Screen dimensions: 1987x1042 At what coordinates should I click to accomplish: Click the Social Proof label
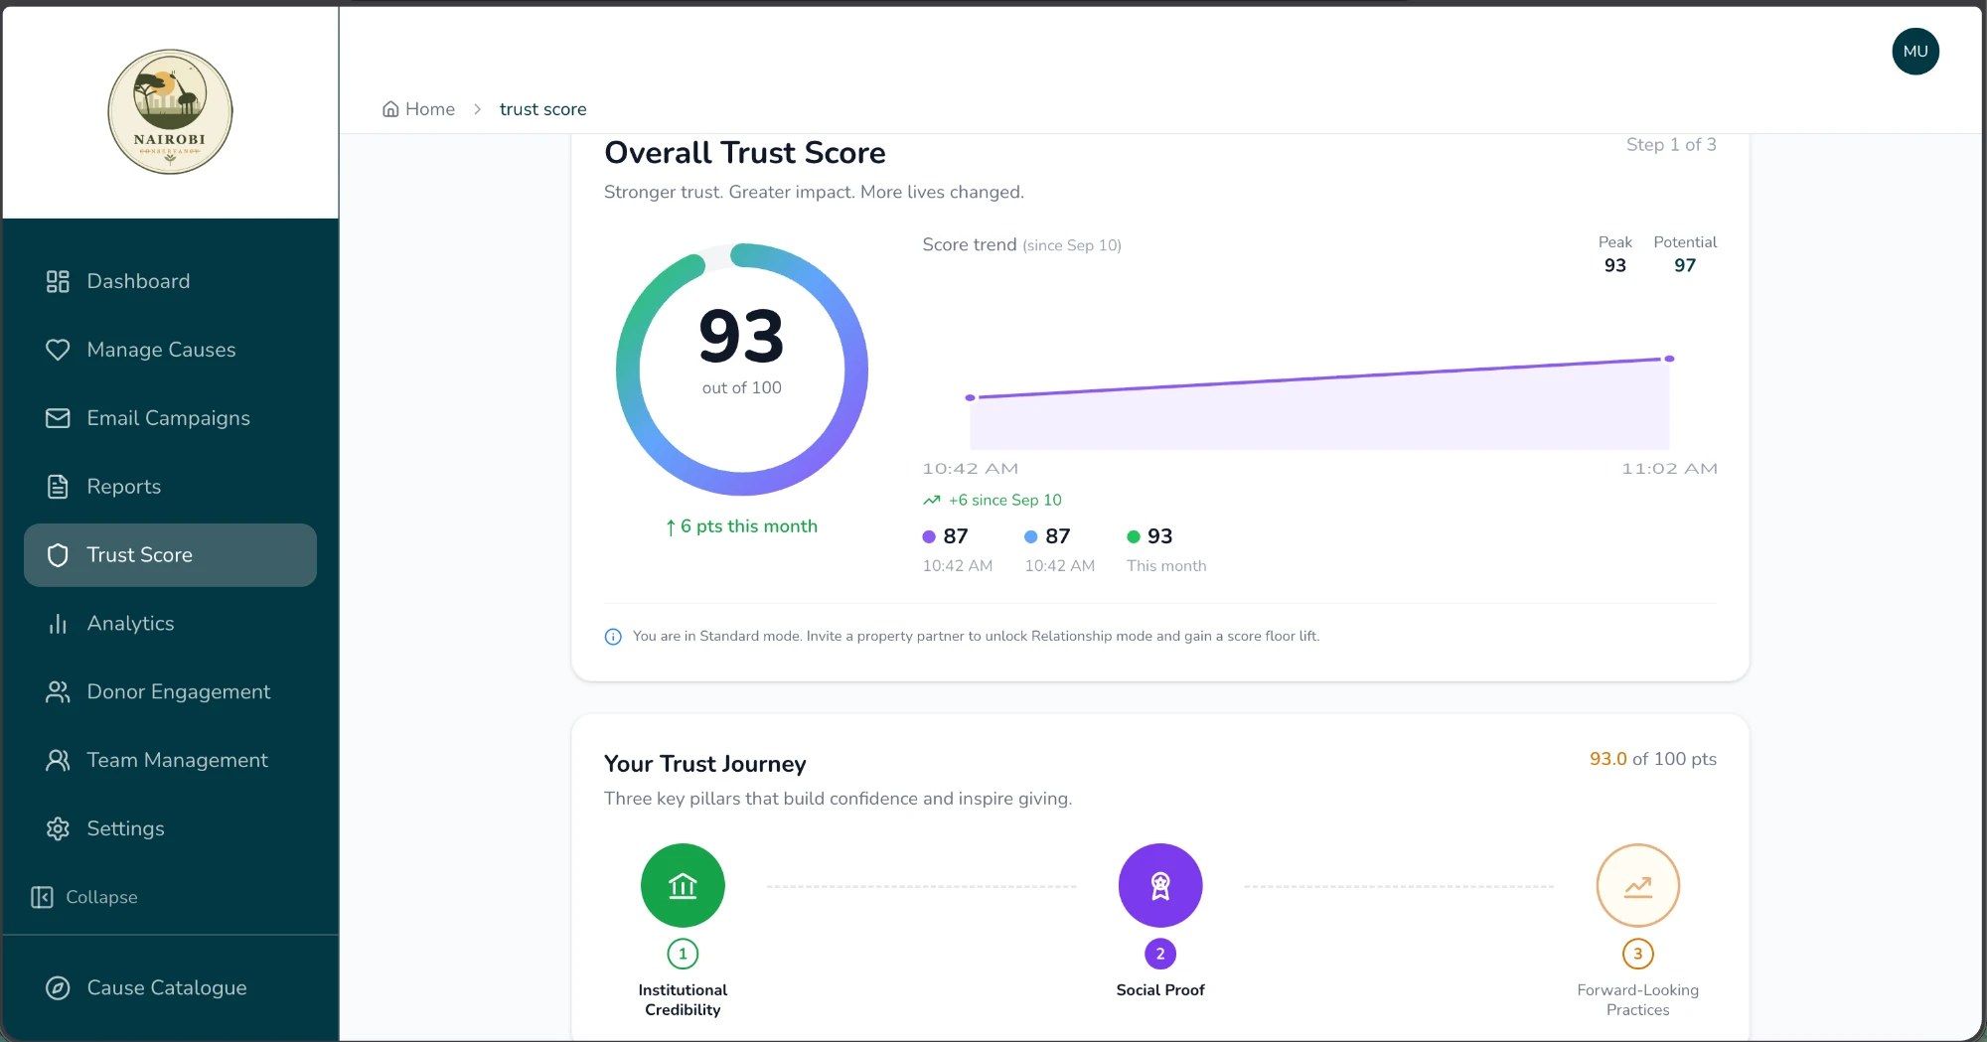(1160, 990)
